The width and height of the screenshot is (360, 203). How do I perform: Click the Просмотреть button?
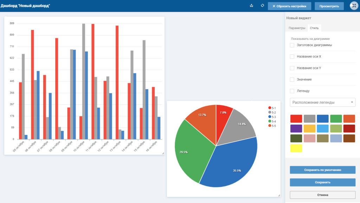click(x=329, y=6)
